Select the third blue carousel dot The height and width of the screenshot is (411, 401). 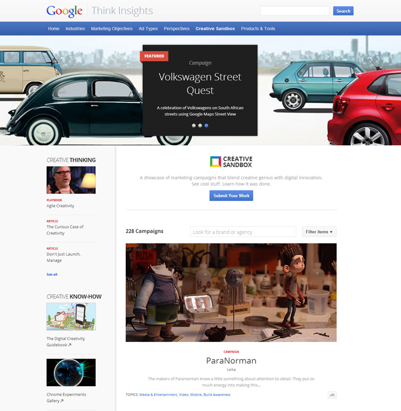pos(206,126)
